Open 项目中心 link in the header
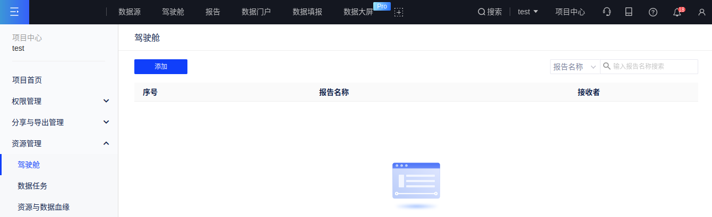Image resolution: width=712 pixels, height=217 pixels. pos(570,12)
